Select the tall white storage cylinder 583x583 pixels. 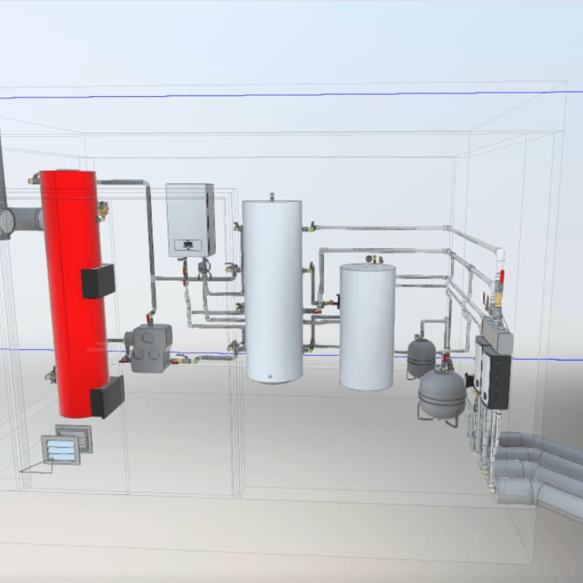273,291
